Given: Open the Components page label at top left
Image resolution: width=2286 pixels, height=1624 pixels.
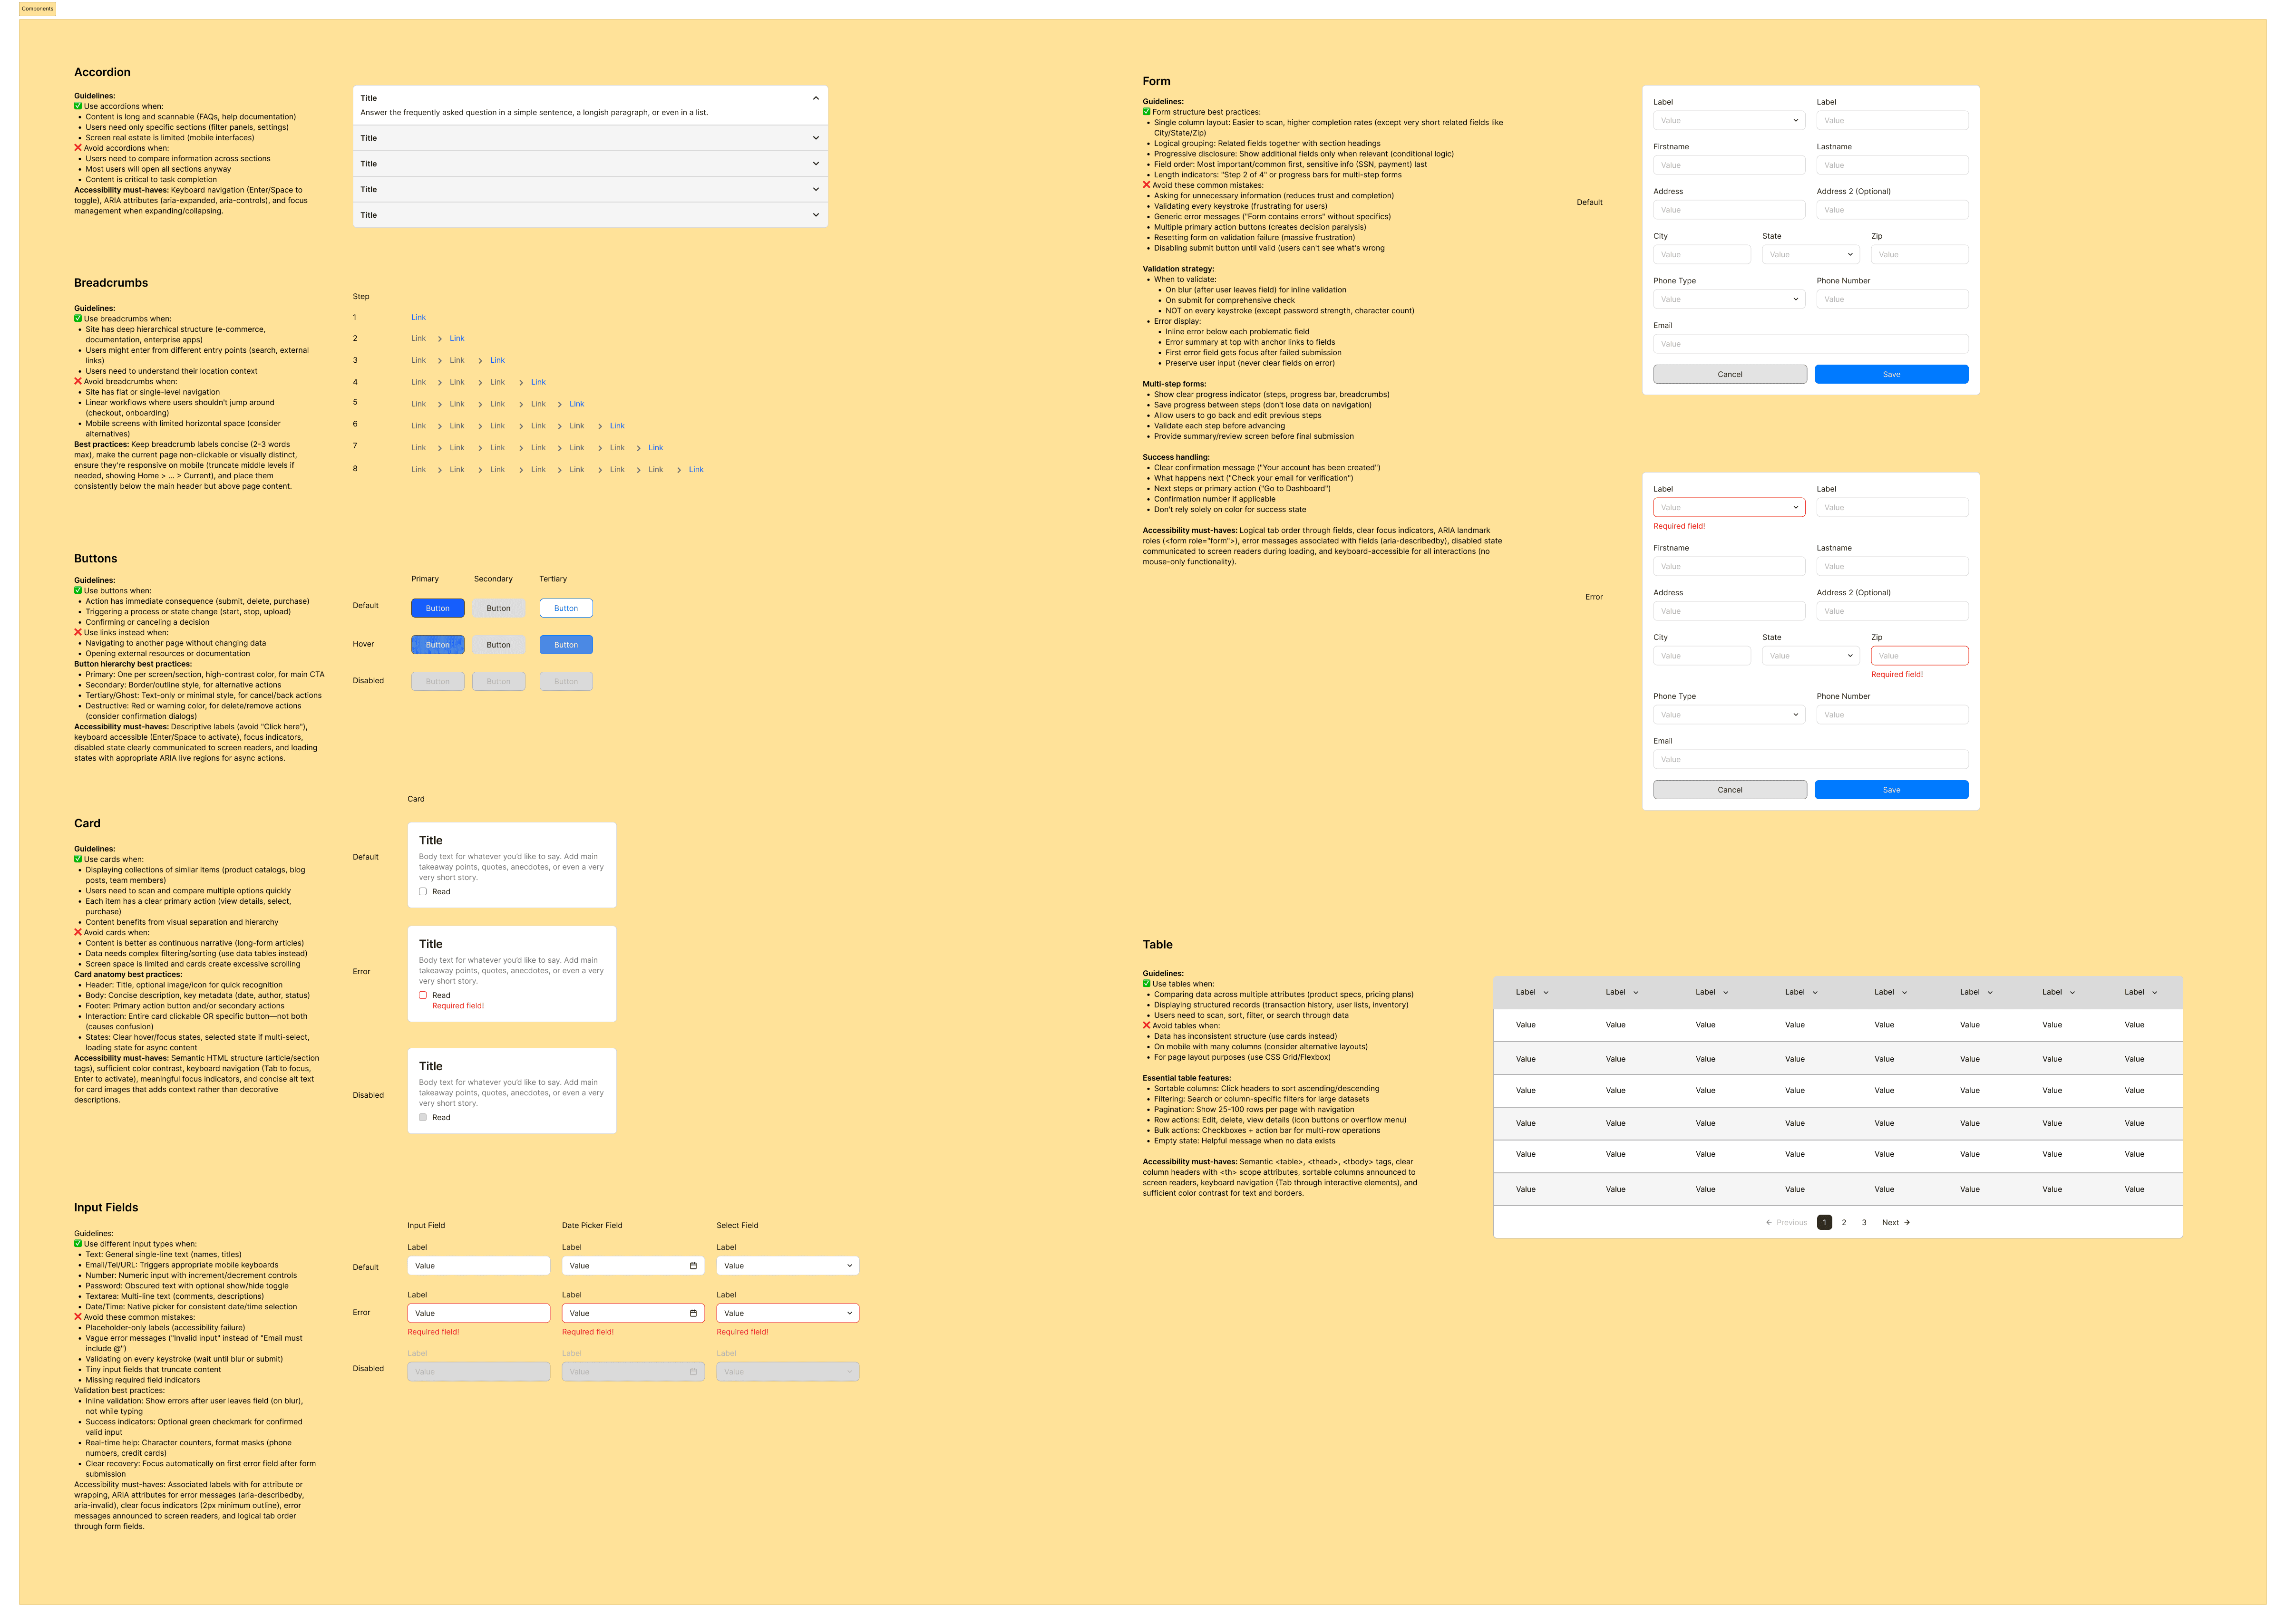Looking at the screenshot, I should click(37, 9).
